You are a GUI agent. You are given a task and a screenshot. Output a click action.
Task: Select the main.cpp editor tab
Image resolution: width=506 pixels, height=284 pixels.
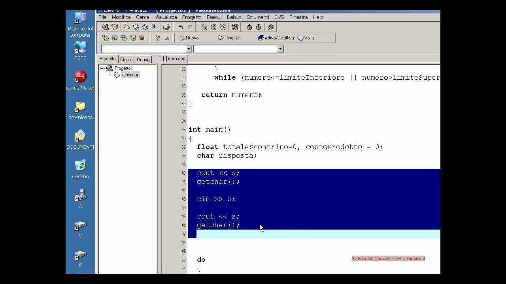(174, 58)
